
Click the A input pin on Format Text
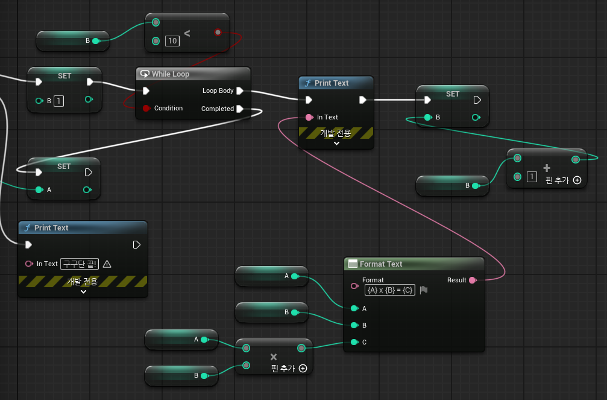pos(354,308)
